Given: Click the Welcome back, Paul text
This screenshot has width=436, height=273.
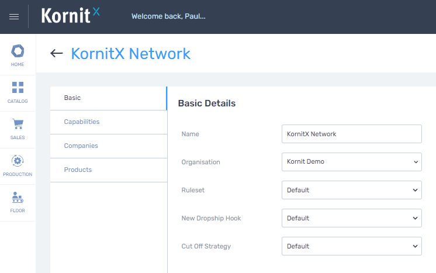Looking at the screenshot, I should point(168,16).
